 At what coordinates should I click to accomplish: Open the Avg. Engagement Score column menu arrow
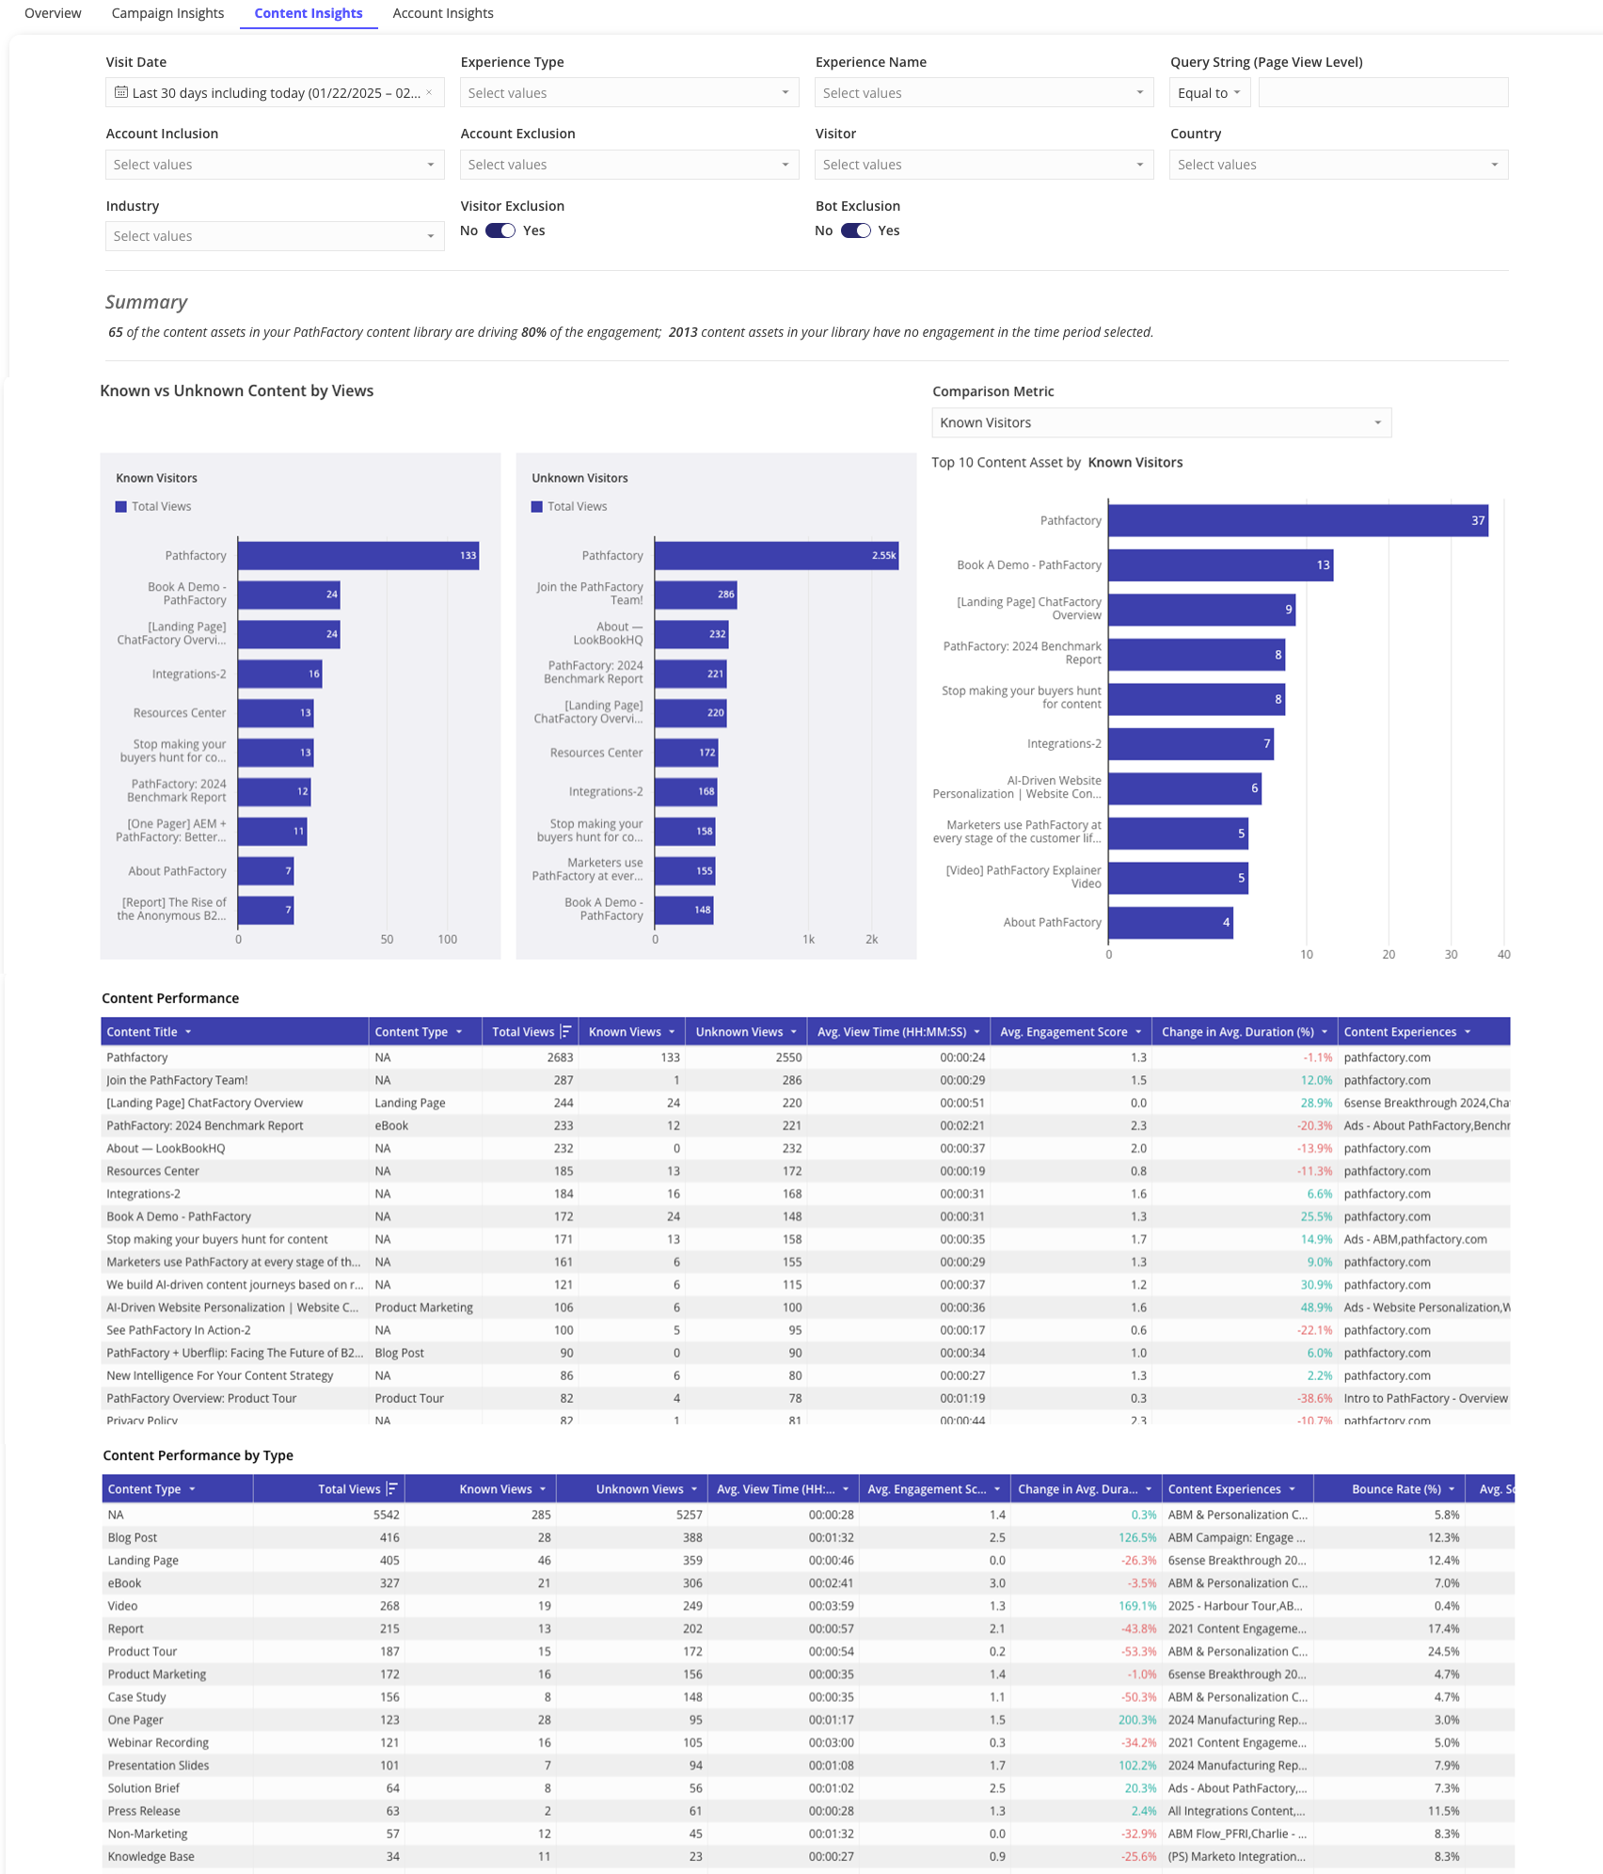tap(1138, 1032)
